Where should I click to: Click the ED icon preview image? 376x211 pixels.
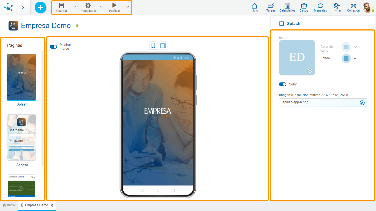(x=297, y=58)
